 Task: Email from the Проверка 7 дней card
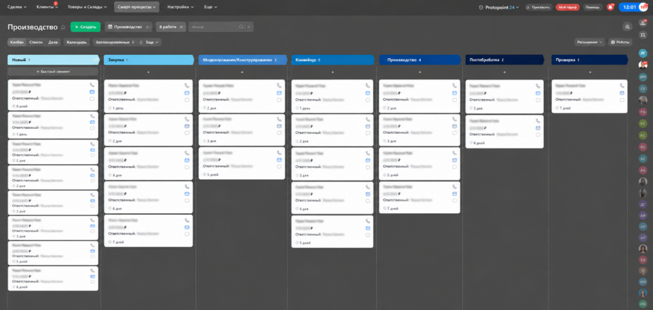[x=622, y=92]
